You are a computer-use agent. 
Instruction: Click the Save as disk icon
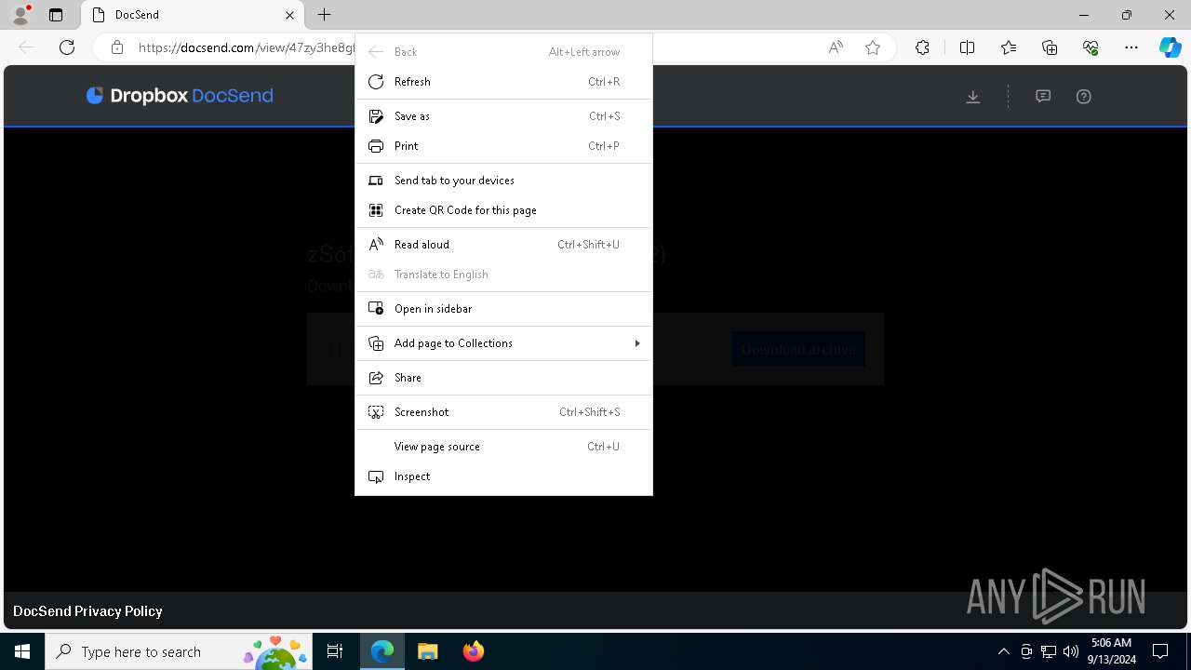pyautogui.click(x=376, y=116)
